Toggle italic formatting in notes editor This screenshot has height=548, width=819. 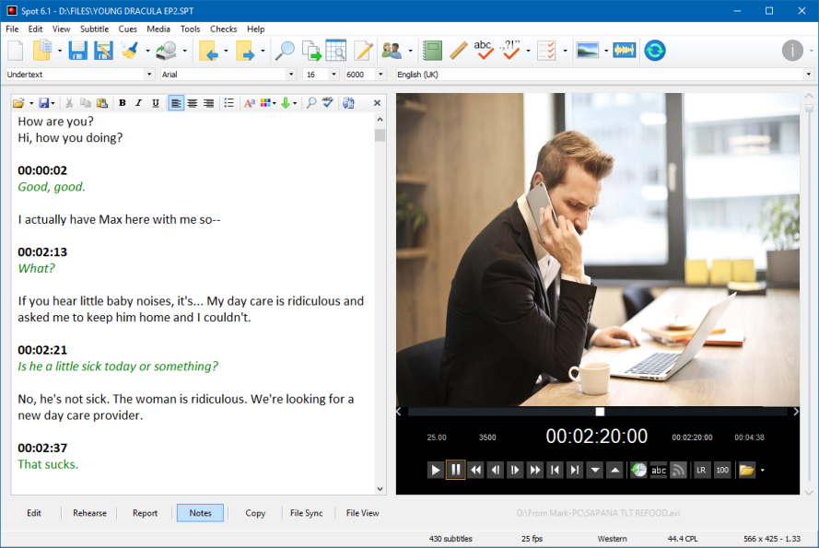click(x=139, y=103)
